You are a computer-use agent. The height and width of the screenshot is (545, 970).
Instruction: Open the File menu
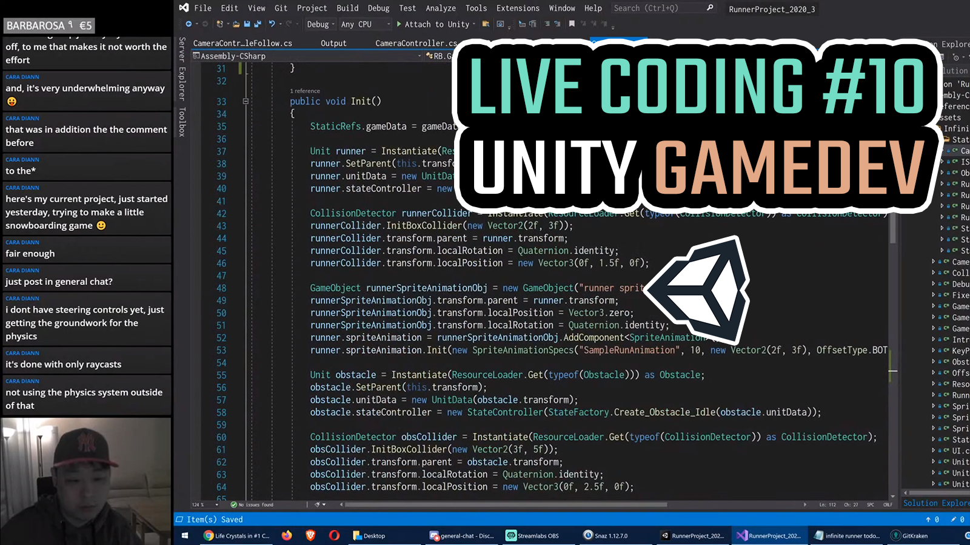(202, 8)
